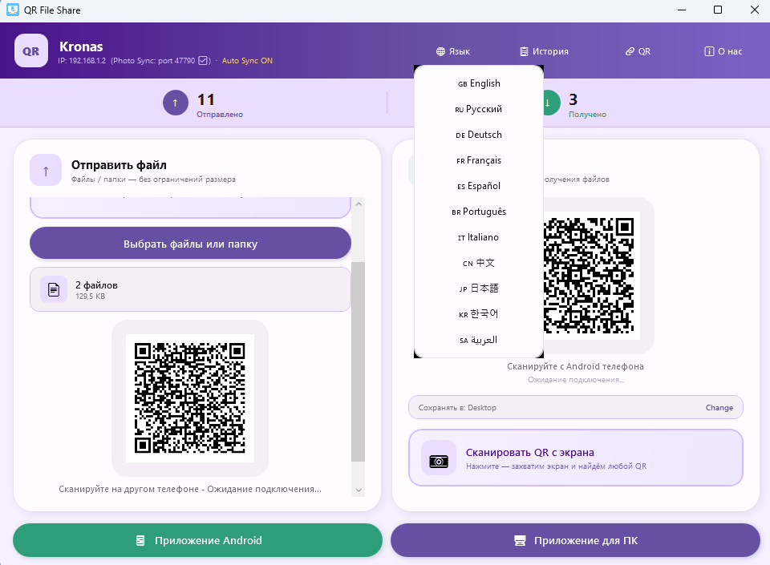Toggle the Photo Sync port checkbox
The height and width of the screenshot is (565, 770).
click(203, 60)
